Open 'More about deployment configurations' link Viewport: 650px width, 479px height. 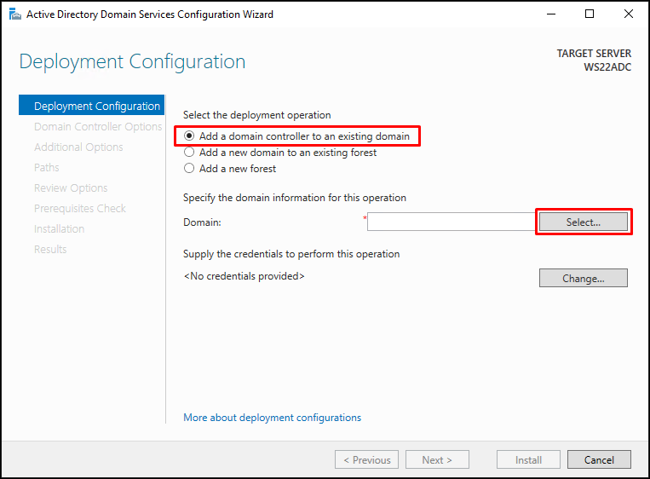pyautogui.click(x=272, y=418)
